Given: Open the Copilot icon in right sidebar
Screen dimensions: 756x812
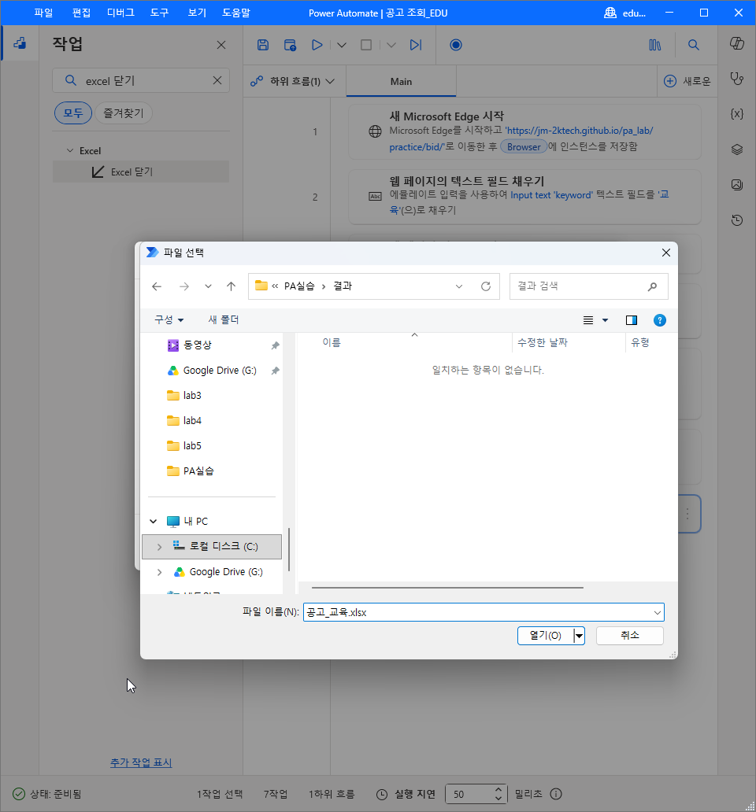Looking at the screenshot, I should [737, 43].
